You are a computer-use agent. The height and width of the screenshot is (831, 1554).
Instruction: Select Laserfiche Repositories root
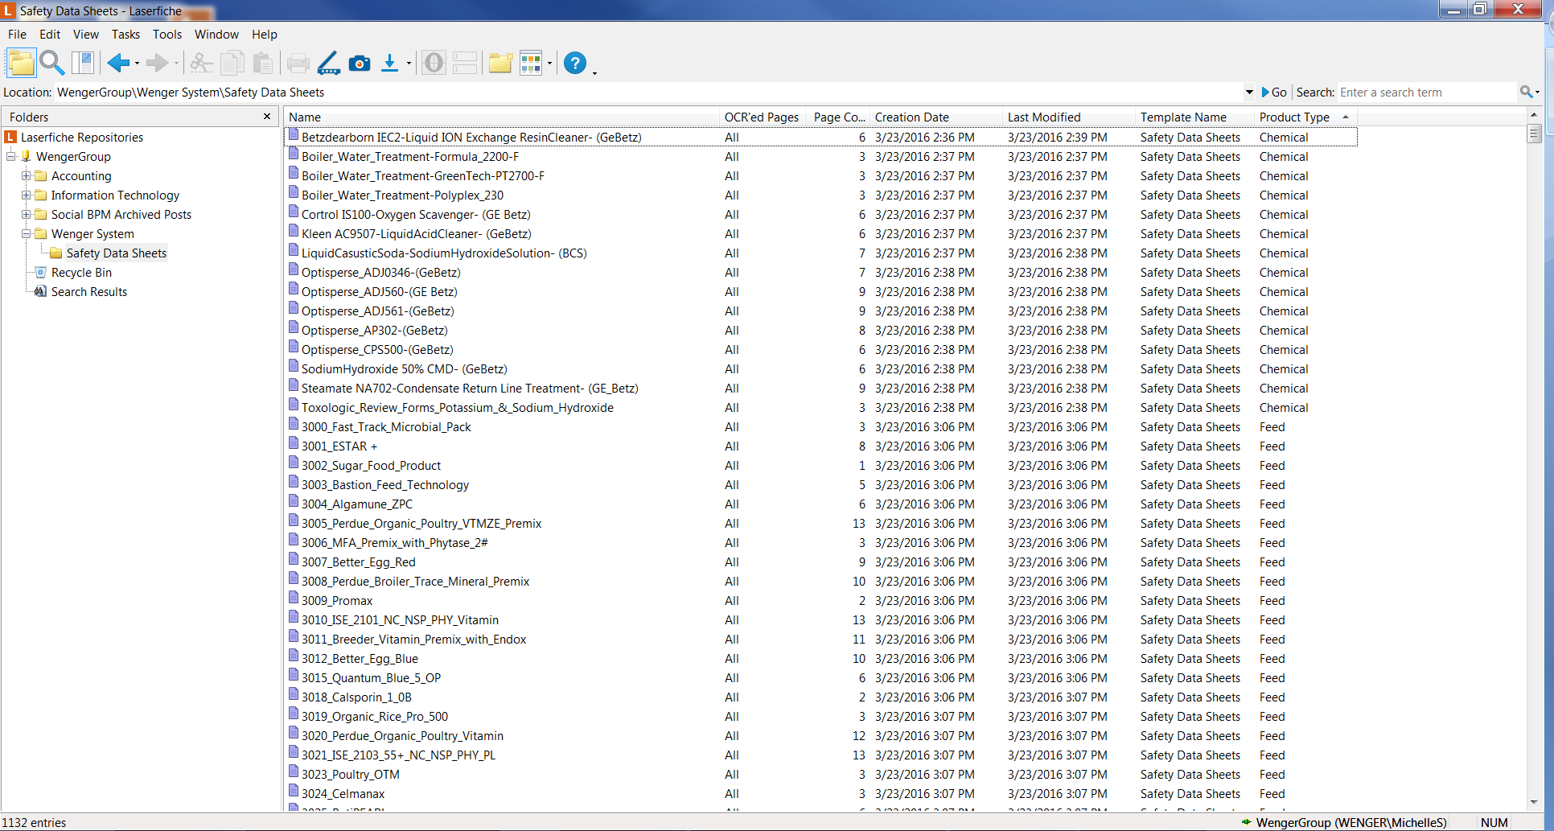coord(82,138)
